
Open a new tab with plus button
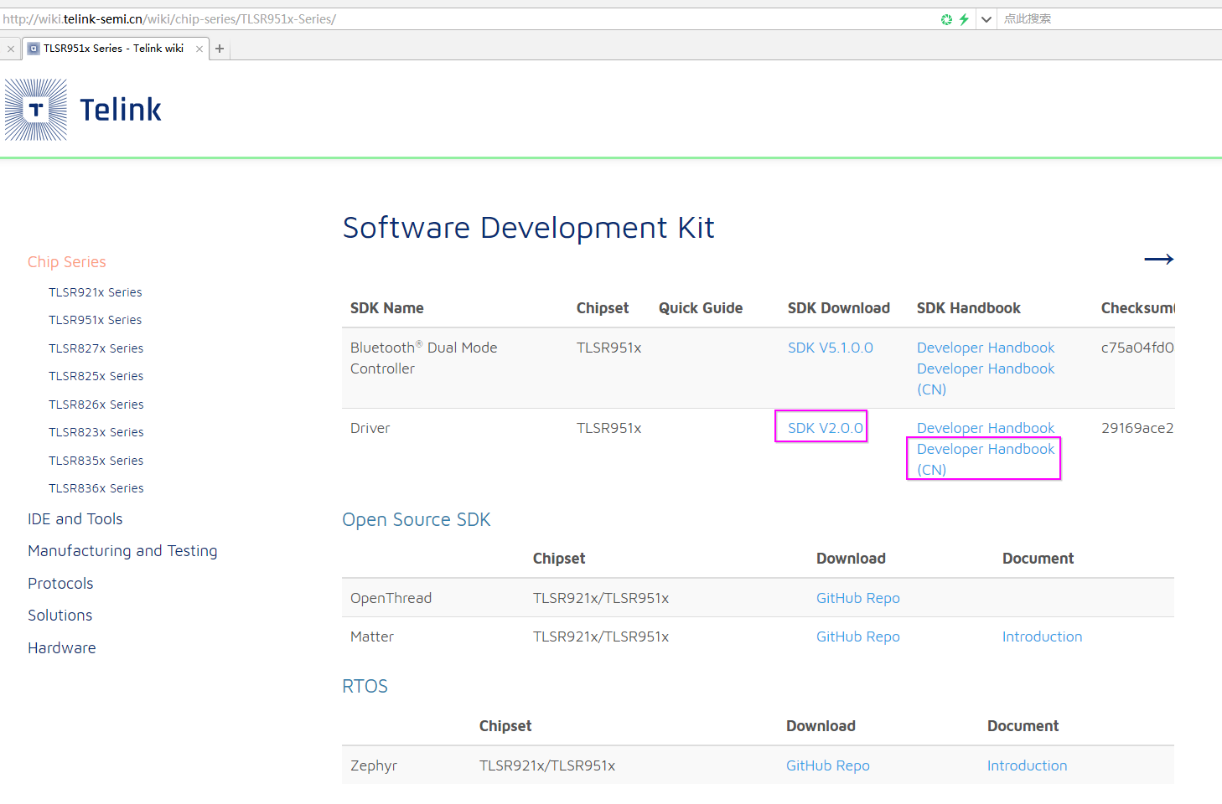(x=220, y=49)
